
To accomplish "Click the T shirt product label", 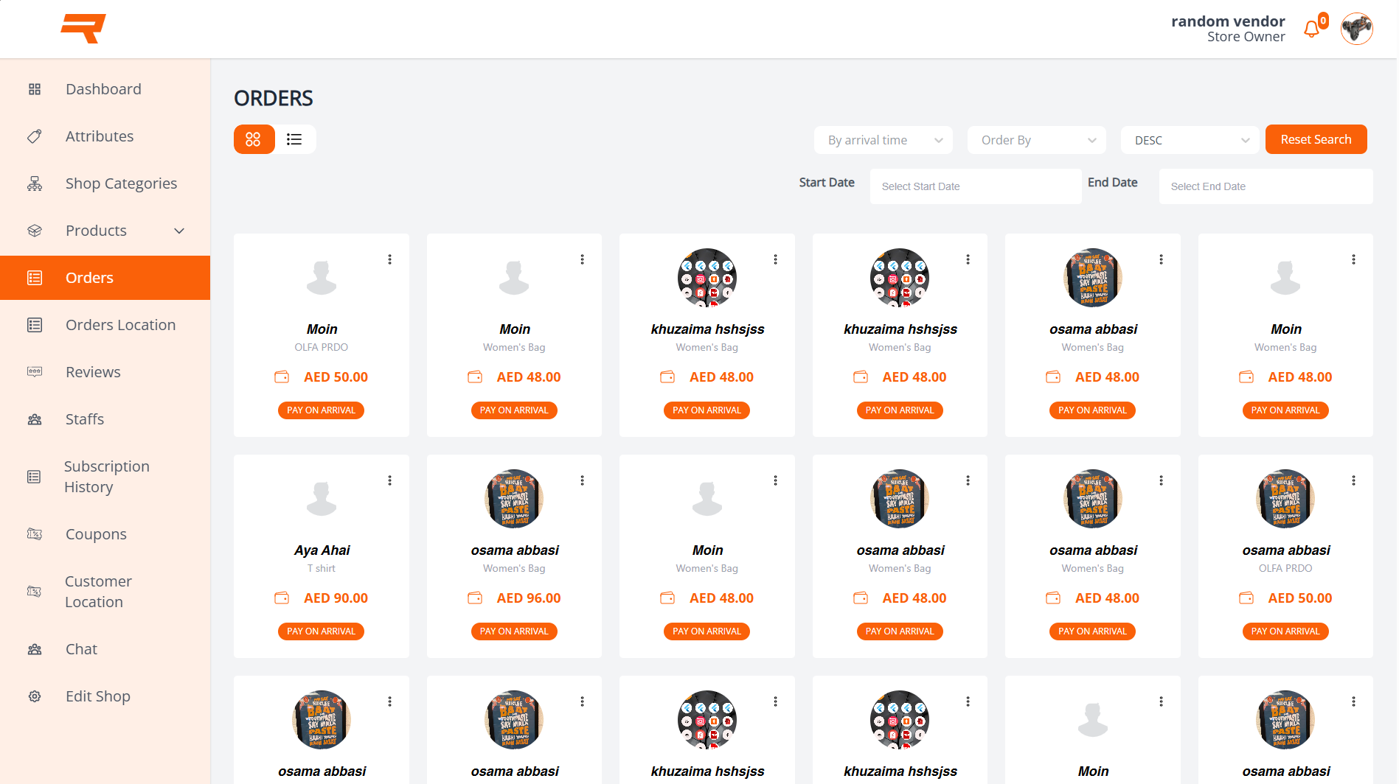I will point(322,568).
